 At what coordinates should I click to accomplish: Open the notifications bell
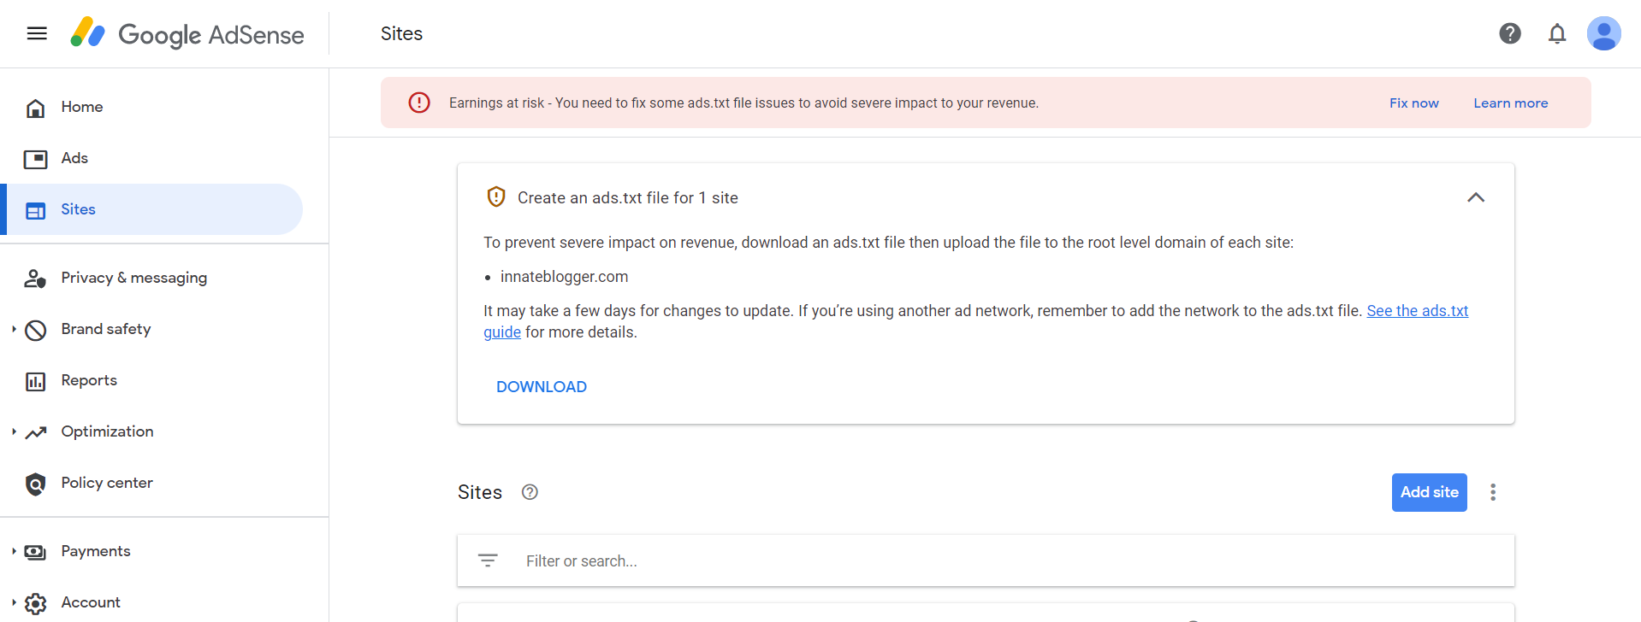click(x=1556, y=33)
